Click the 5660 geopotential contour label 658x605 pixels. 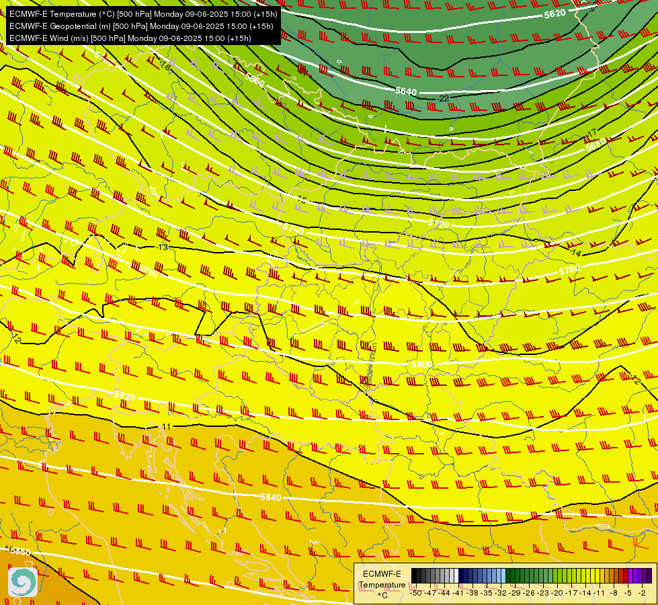pyautogui.click(x=254, y=80)
